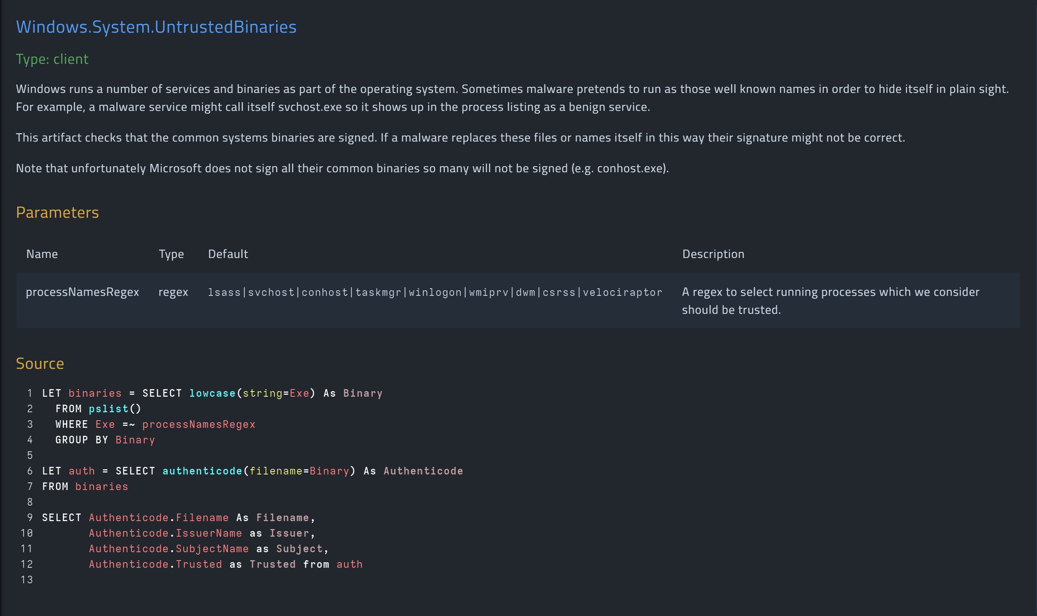Click the 'Type: client' label
Screen dimensions: 1037x616
(52, 59)
